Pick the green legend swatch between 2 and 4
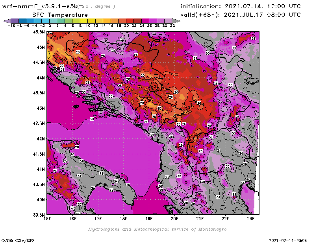The height and width of the screenshot is (243, 315). [x=61, y=21]
